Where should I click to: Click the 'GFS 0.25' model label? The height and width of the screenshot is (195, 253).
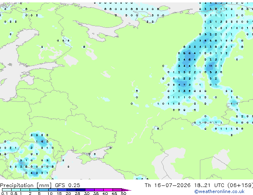pos(67,185)
